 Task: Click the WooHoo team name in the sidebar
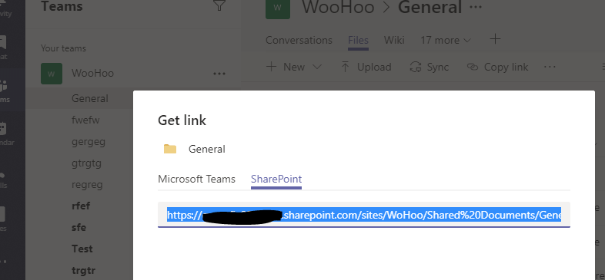coord(92,73)
